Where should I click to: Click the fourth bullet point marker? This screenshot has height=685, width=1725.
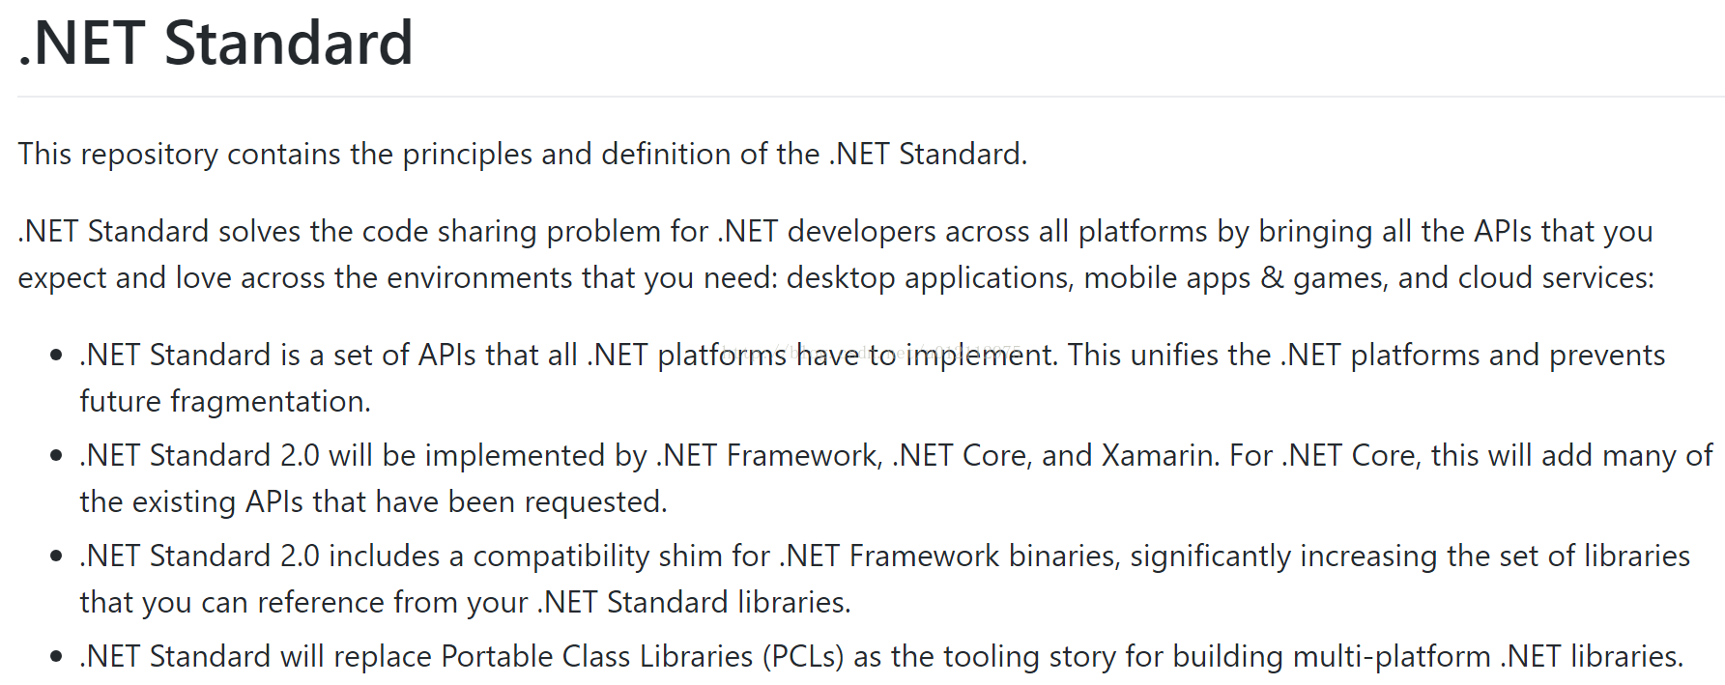tap(56, 657)
